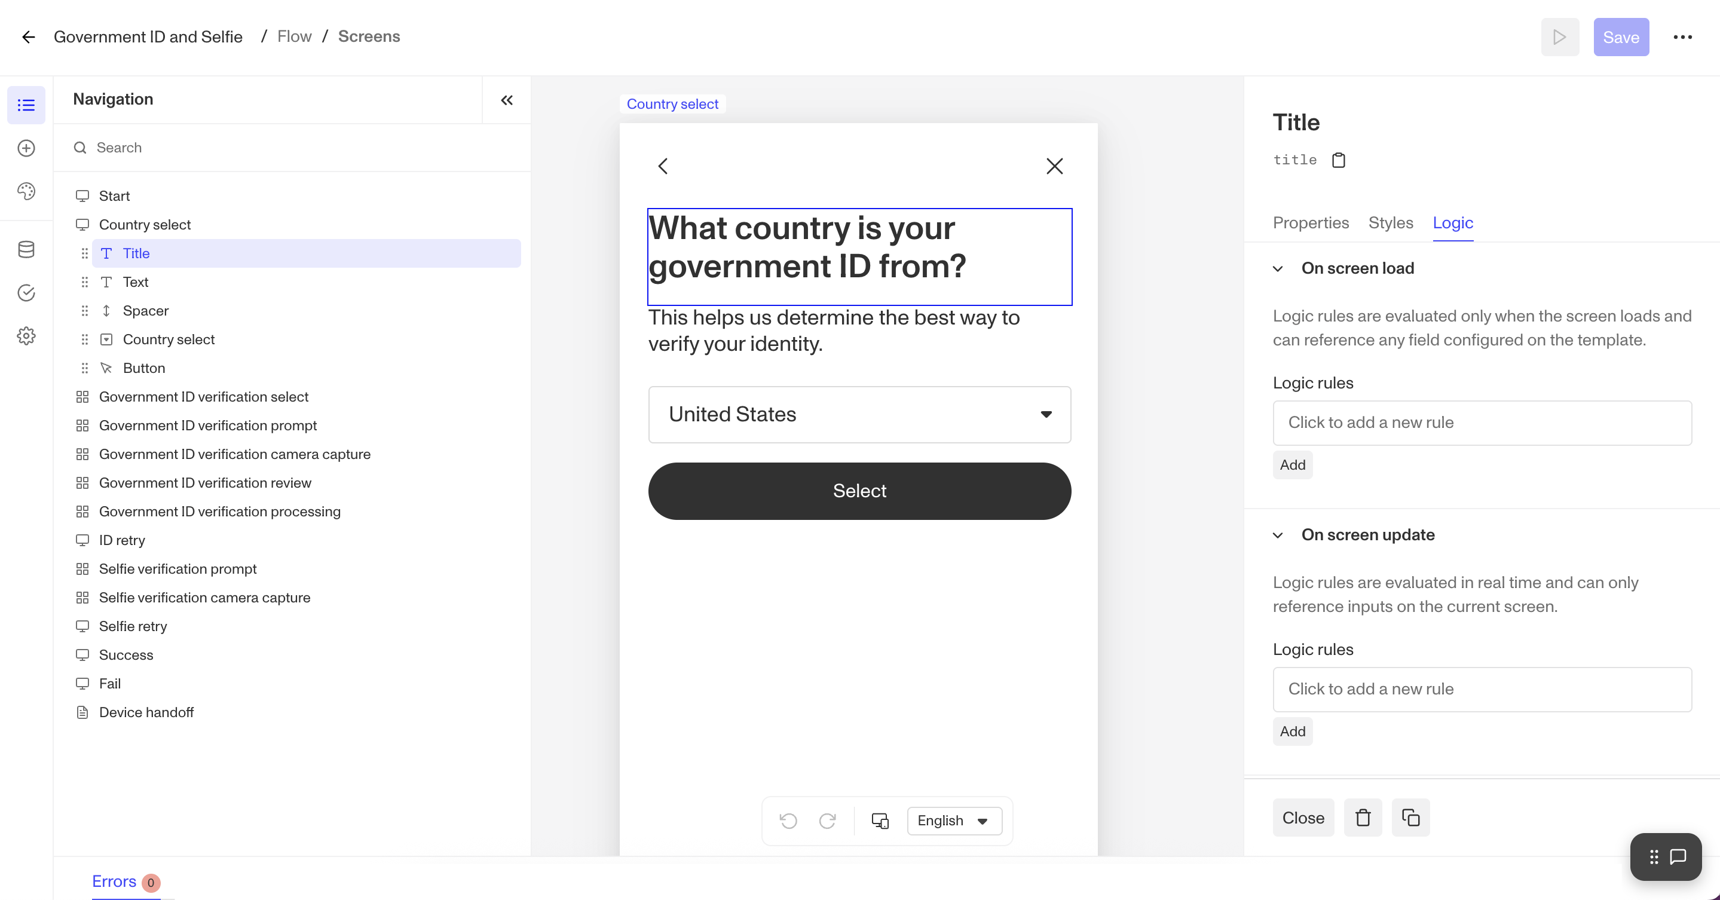Click the navigation Search field
The image size is (1720, 900).
point(294,148)
